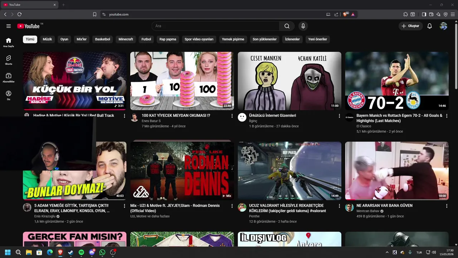The height and width of the screenshot is (258, 458).
Task: Open Penthe channel link
Action: pos(254,216)
